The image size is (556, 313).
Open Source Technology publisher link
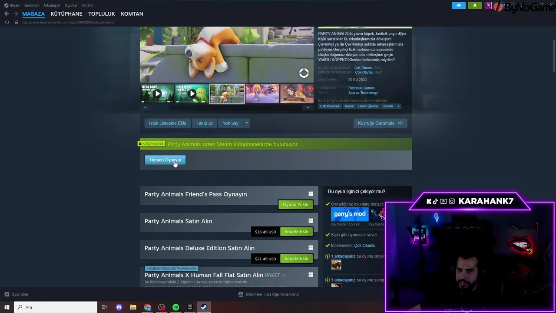coord(363,93)
